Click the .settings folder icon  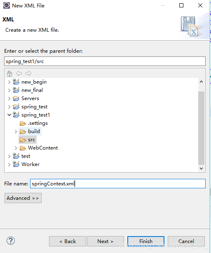(x=23, y=124)
